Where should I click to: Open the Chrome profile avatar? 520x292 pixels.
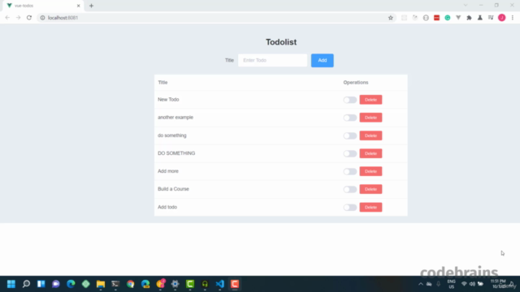(502, 18)
